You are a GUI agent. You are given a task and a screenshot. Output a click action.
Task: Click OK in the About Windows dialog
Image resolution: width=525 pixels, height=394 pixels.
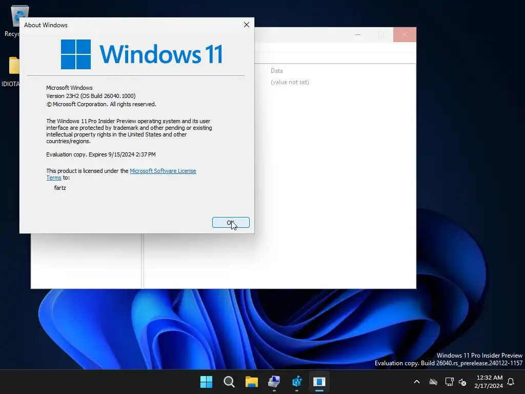(231, 223)
